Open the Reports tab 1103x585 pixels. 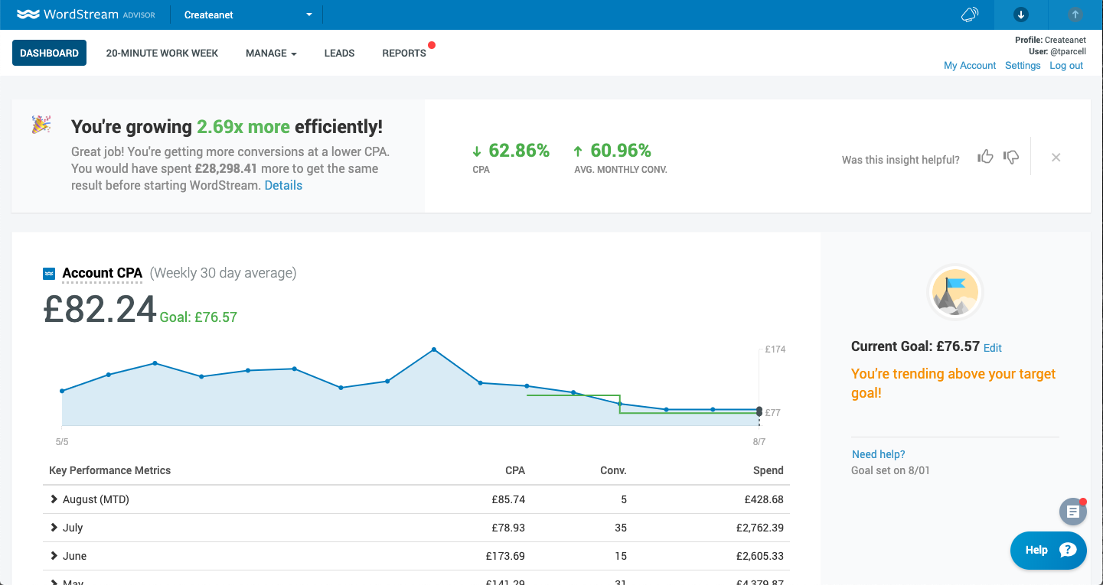coord(404,53)
